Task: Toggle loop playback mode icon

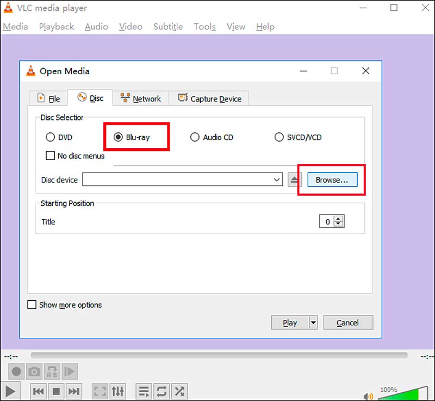Action: pyautogui.click(x=161, y=391)
